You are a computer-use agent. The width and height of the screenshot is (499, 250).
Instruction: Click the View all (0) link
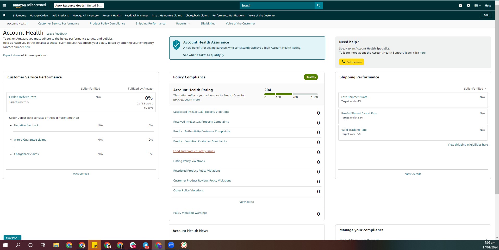(247, 202)
